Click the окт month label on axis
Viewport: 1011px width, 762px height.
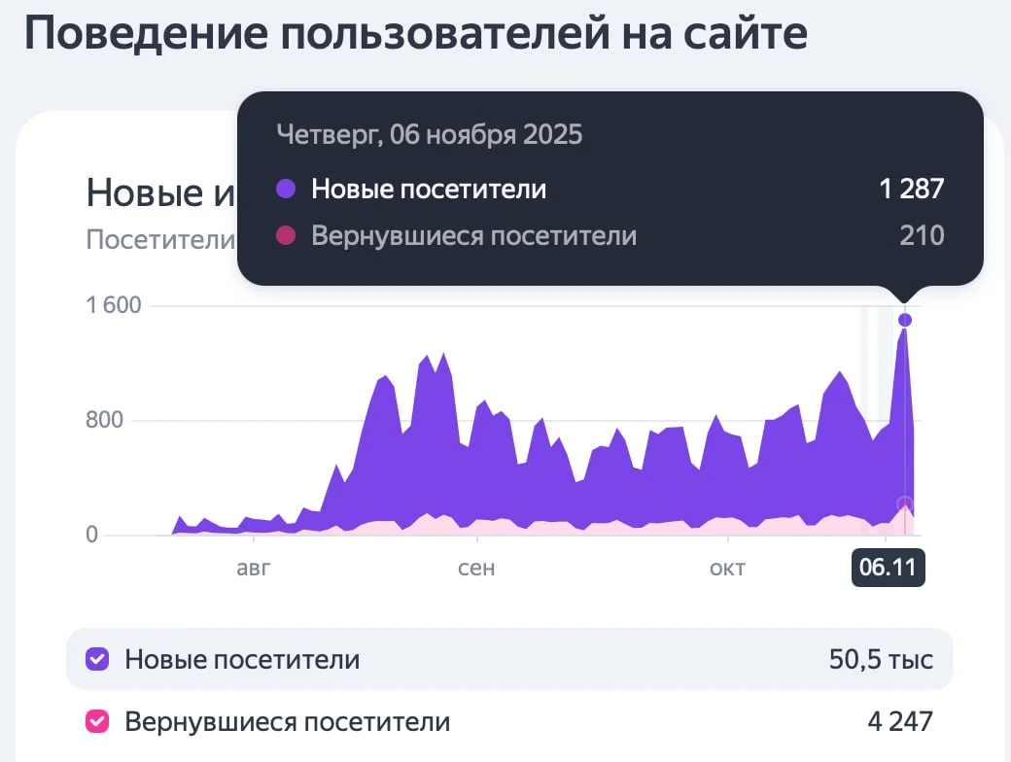point(727,569)
